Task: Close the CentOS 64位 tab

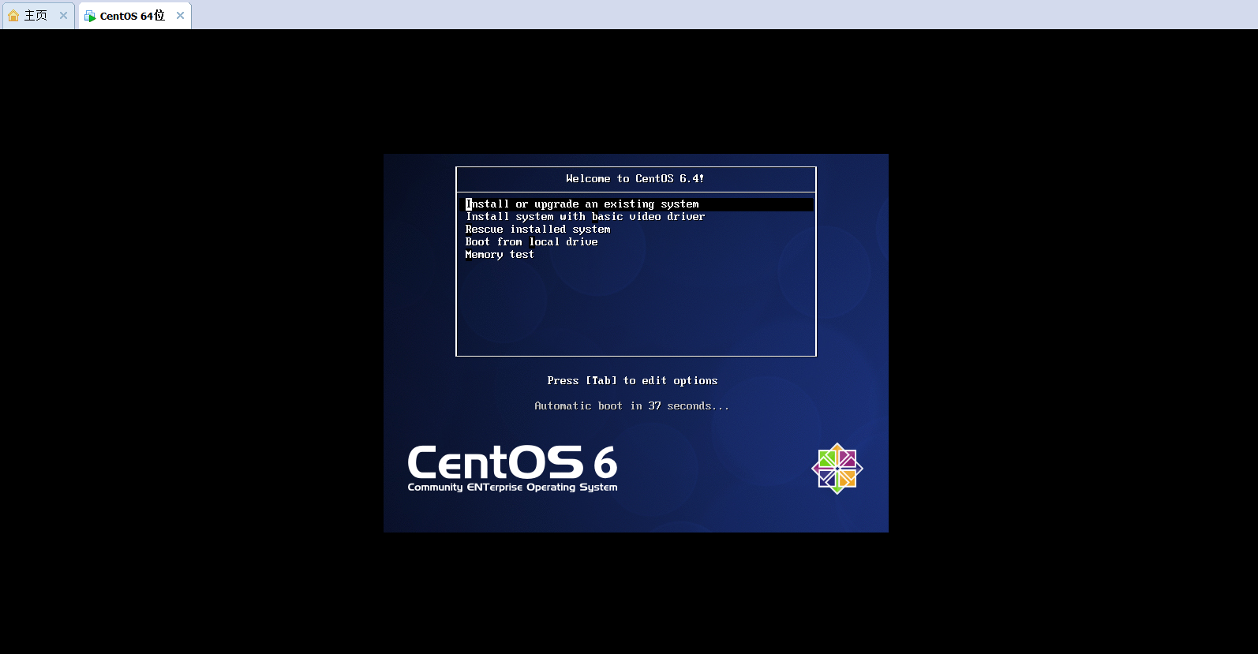Action: click(x=180, y=16)
